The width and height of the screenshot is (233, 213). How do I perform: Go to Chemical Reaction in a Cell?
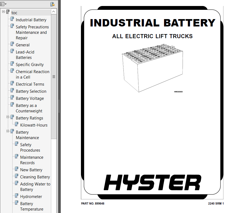coord(32,74)
